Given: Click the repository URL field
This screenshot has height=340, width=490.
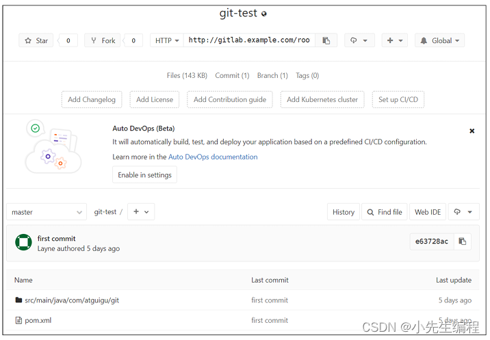Looking at the screenshot, I should [x=249, y=40].
